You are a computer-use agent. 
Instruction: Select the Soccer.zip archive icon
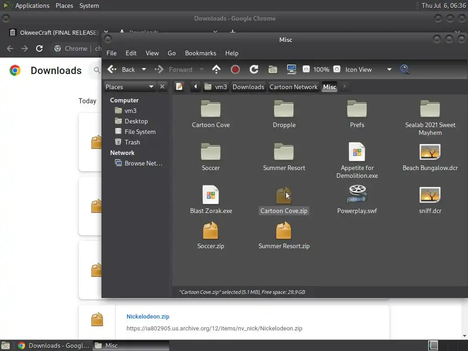[211, 230]
